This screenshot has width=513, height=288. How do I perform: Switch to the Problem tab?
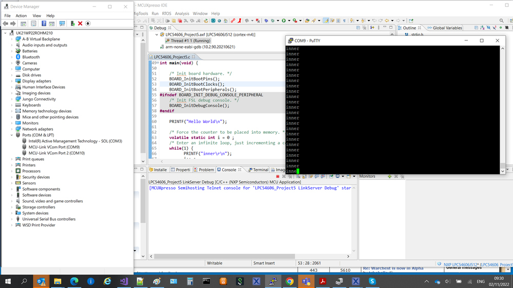[203, 170]
